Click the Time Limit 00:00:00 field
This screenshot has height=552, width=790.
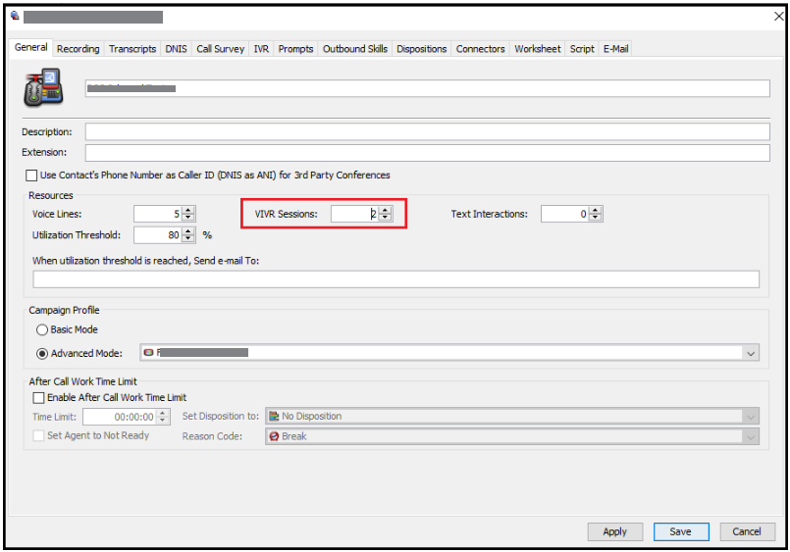pos(120,417)
